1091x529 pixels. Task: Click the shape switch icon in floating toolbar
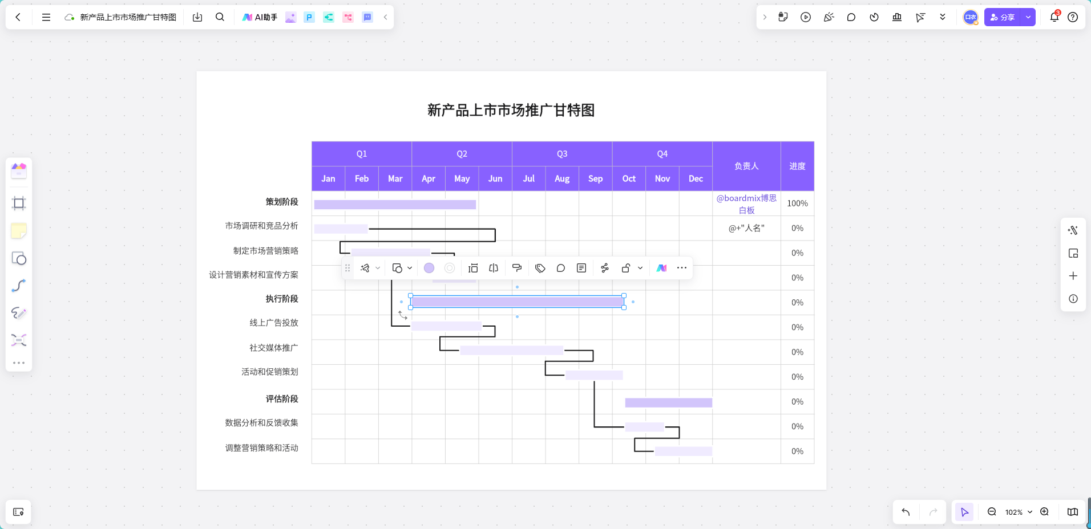[x=398, y=268]
